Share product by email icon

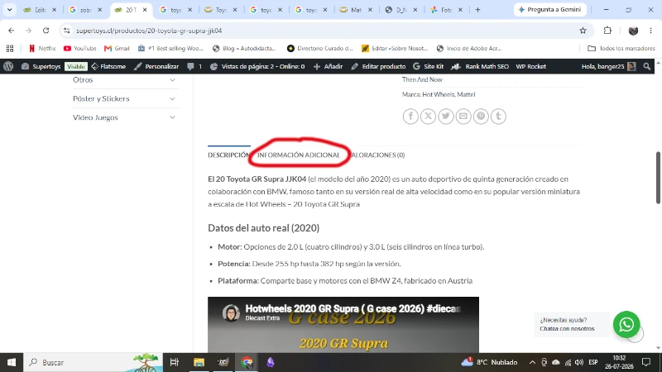(463, 116)
